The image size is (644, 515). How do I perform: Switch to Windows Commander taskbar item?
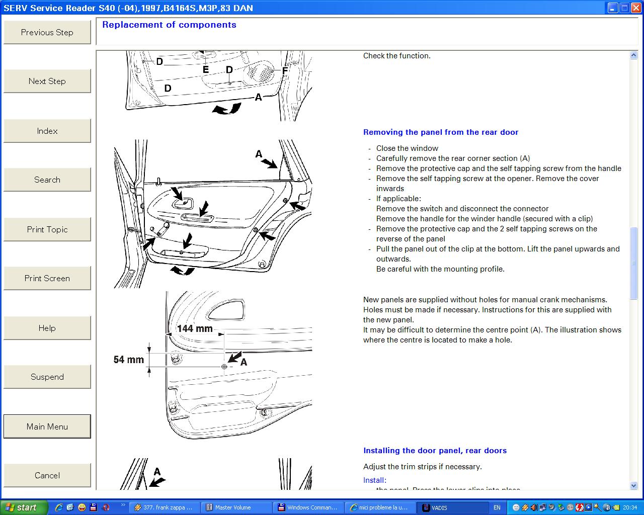click(x=309, y=507)
